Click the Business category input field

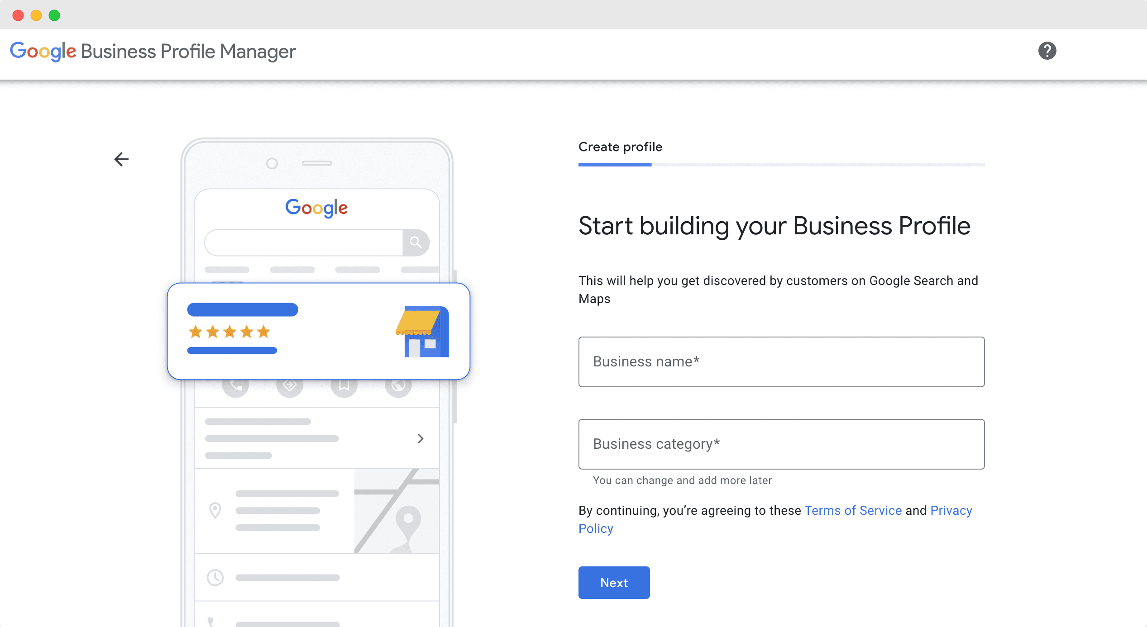(782, 444)
